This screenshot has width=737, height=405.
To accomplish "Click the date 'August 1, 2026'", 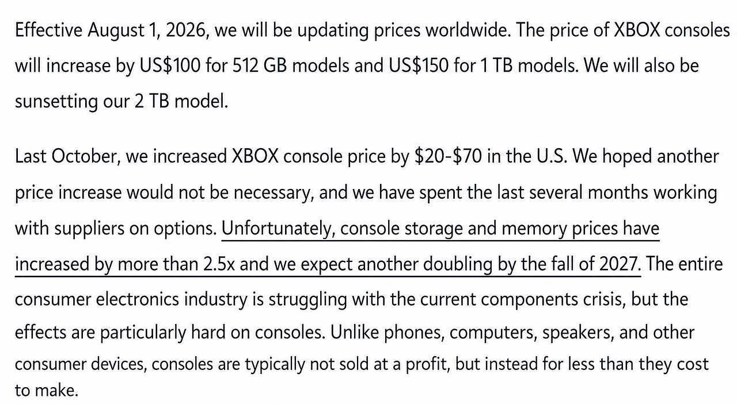I will [x=149, y=30].
